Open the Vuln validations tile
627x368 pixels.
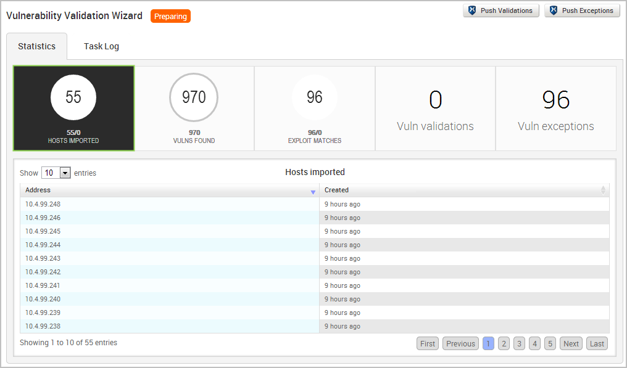pyautogui.click(x=435, y=108)
